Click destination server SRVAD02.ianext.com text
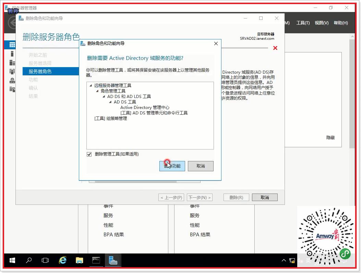This screenshot has width=361, height=273. [257, 38]
